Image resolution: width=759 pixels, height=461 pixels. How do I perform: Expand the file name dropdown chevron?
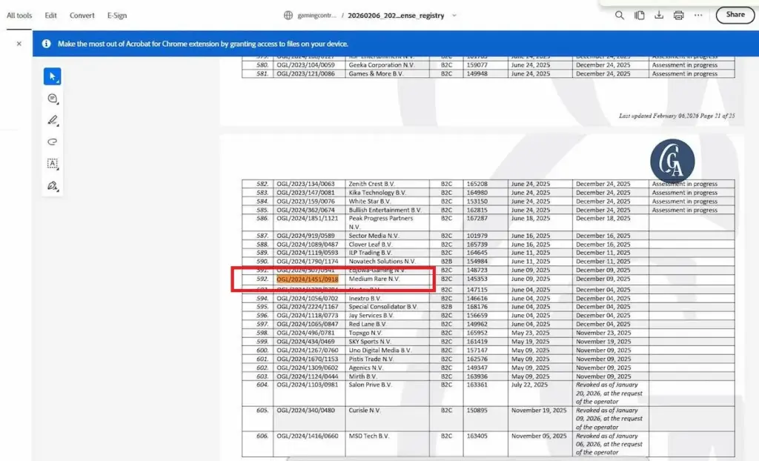click(x=454, y=16)
